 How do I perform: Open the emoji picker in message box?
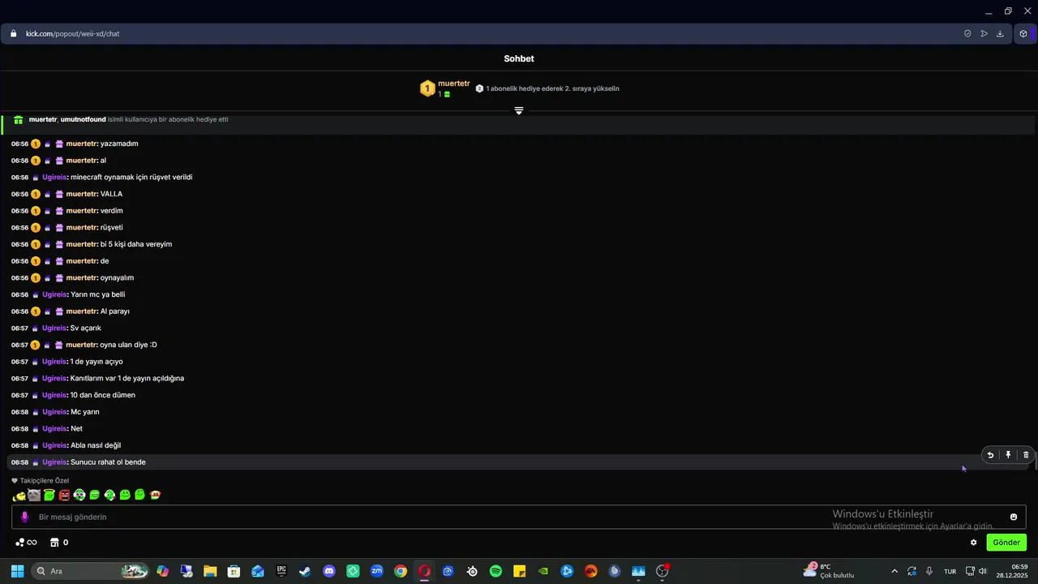click(x=1013, y=517)
